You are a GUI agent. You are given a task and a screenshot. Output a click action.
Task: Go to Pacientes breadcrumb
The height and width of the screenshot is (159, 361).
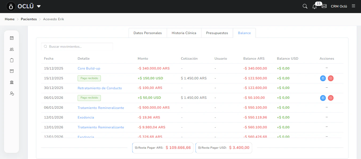click(29, 19)
